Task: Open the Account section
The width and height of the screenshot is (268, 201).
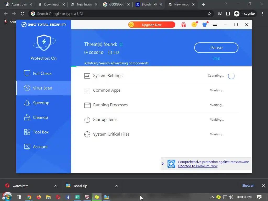Action: click(44, 147)
